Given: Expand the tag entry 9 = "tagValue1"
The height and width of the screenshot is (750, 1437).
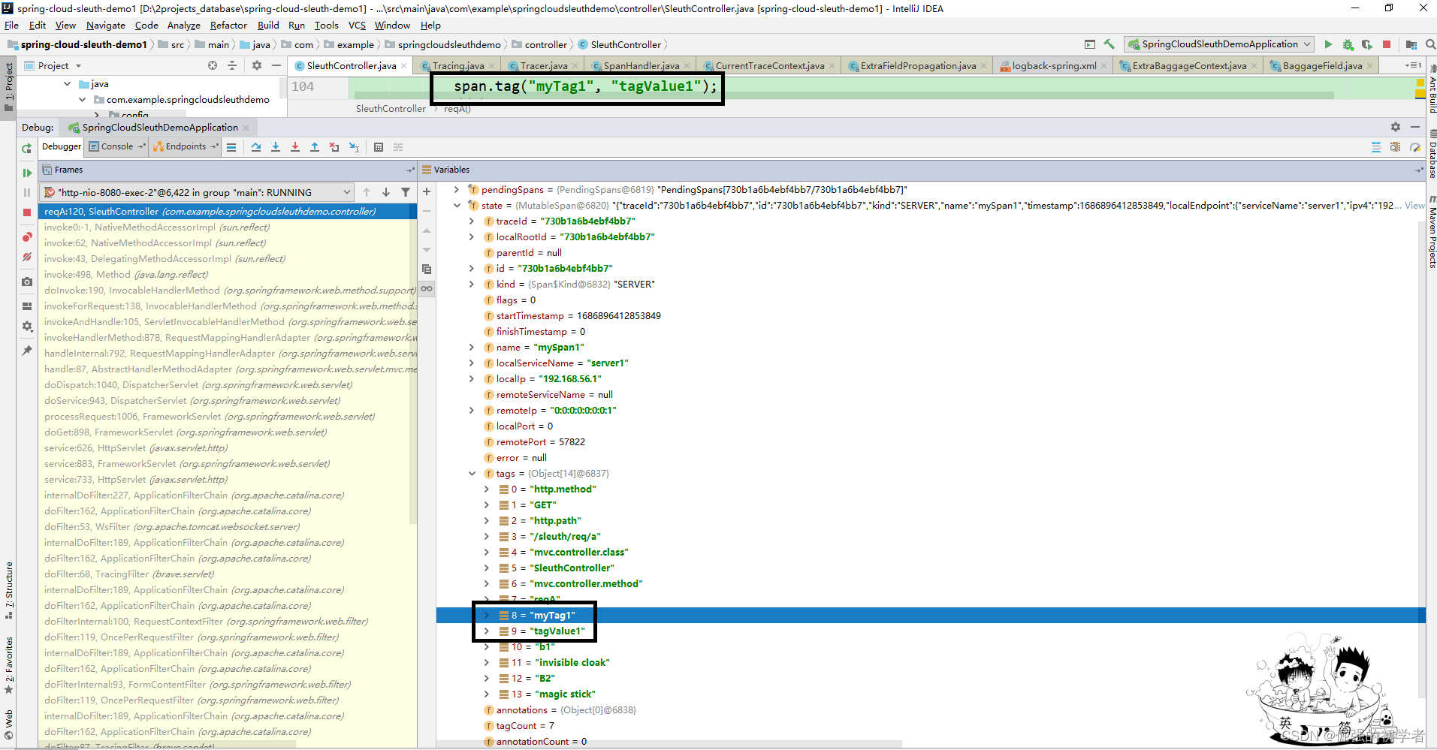Looking at the screenshot, I should (487, 631).
